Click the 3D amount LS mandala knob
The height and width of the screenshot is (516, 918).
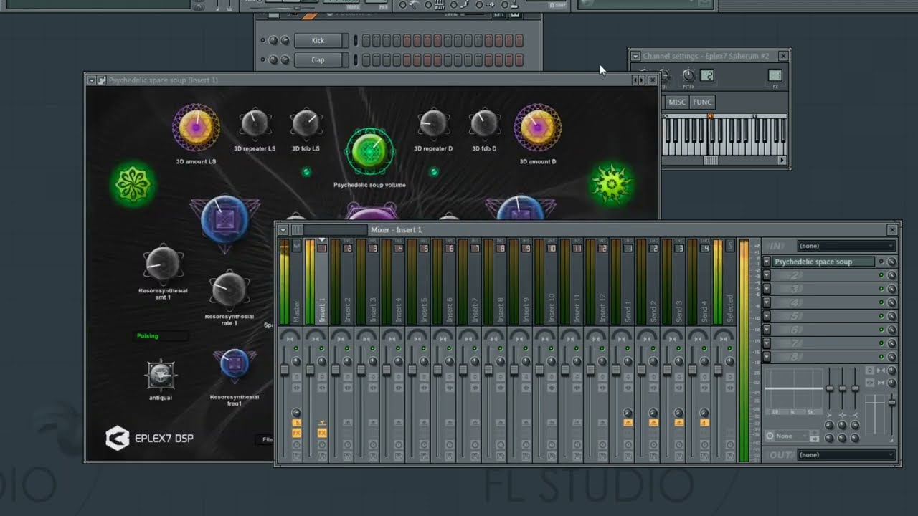(196, 128)
